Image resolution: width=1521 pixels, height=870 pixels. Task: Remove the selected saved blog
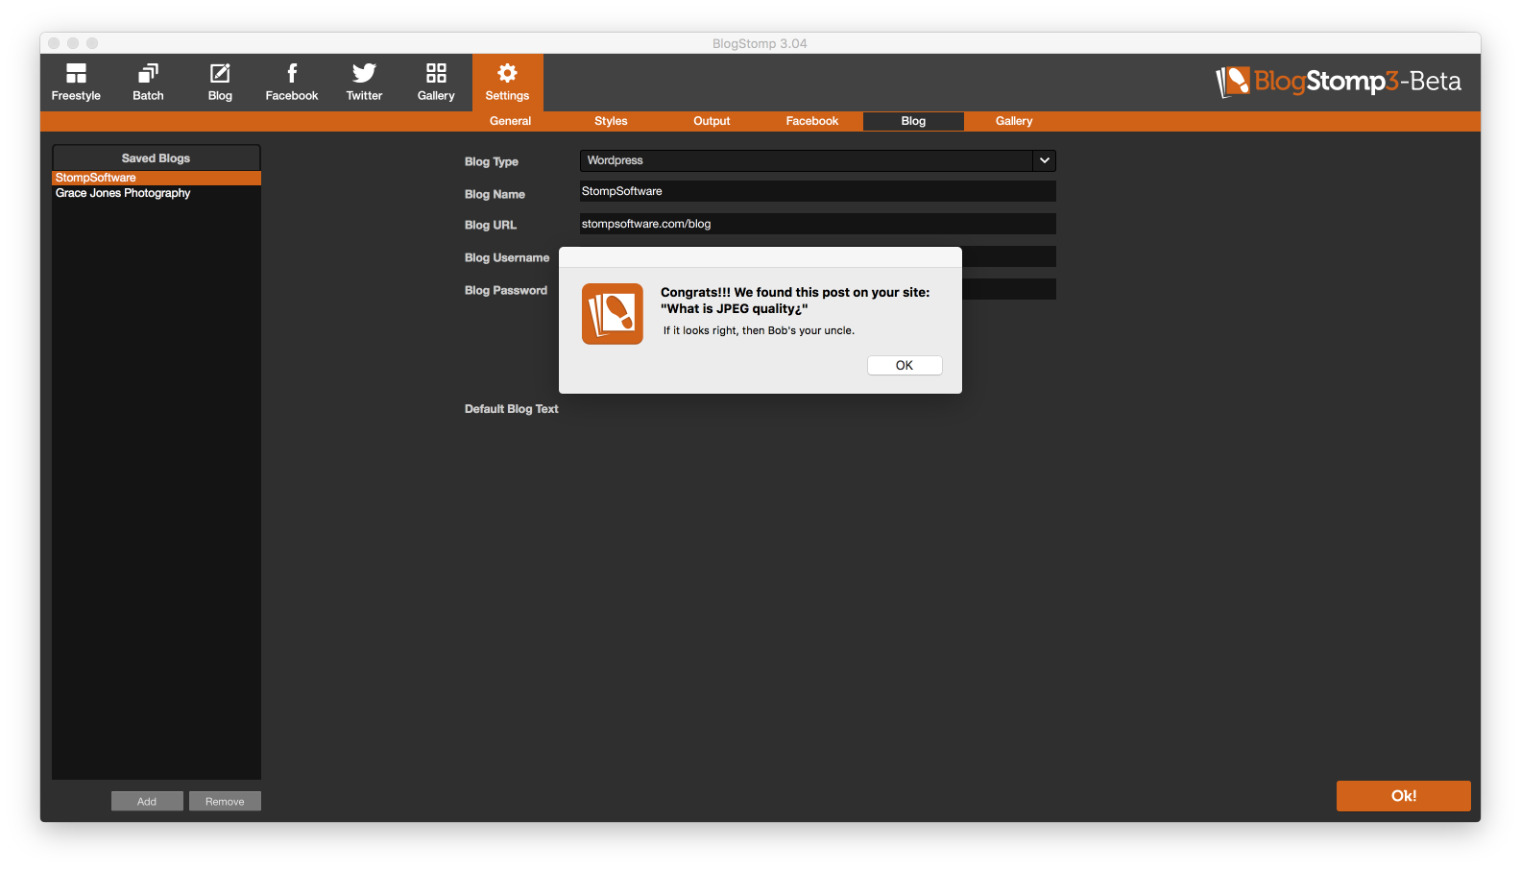[225, 802]
